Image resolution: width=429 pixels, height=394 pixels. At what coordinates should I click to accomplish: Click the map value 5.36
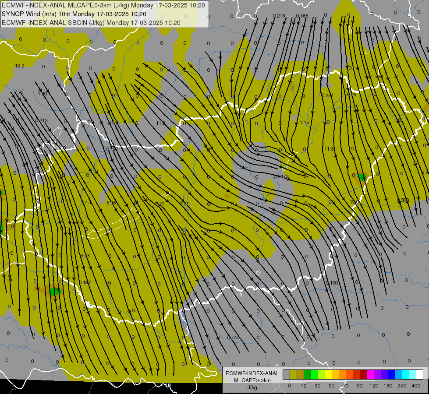click(x=111, y=203)
